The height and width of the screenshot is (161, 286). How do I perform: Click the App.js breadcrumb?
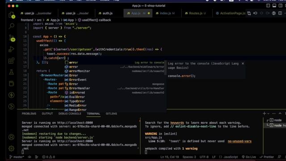point(53,20)
